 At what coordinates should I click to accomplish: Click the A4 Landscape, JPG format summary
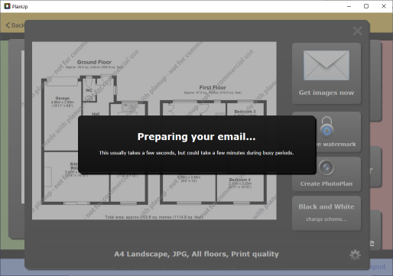[x=196, y=254]
